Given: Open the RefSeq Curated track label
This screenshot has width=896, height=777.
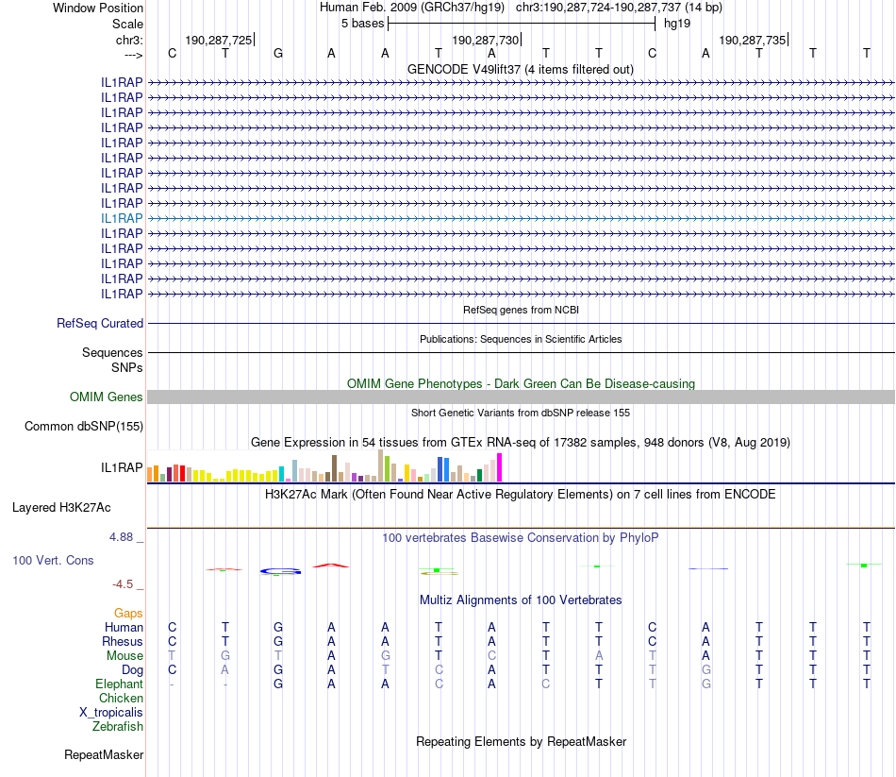Looking at the screenshot, I should point(100,323).
